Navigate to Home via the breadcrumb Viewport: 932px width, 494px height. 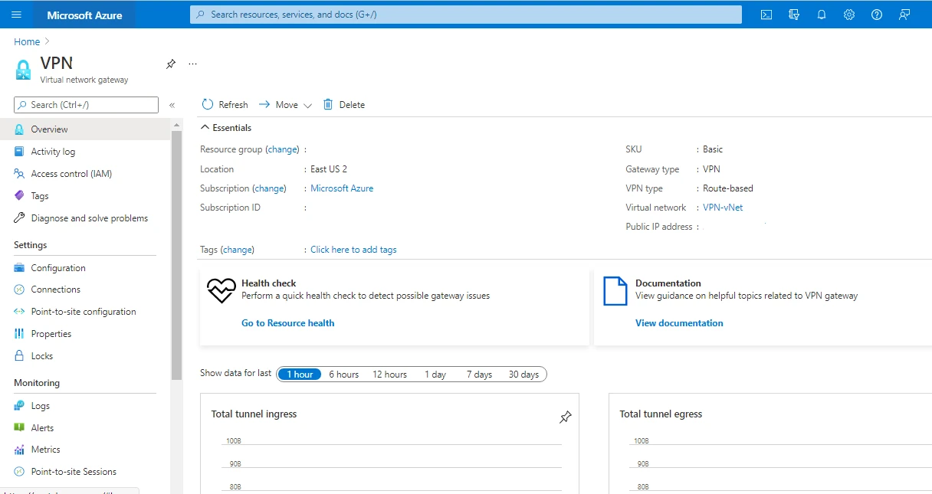tap(26, 41)
